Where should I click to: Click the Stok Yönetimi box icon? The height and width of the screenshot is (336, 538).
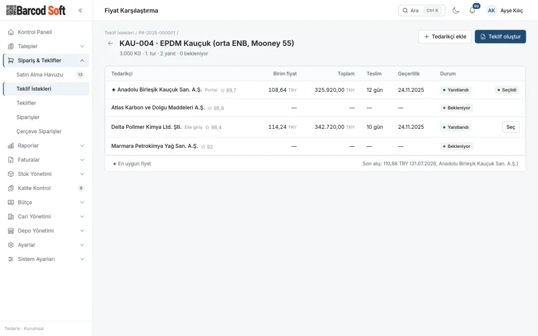11,174
